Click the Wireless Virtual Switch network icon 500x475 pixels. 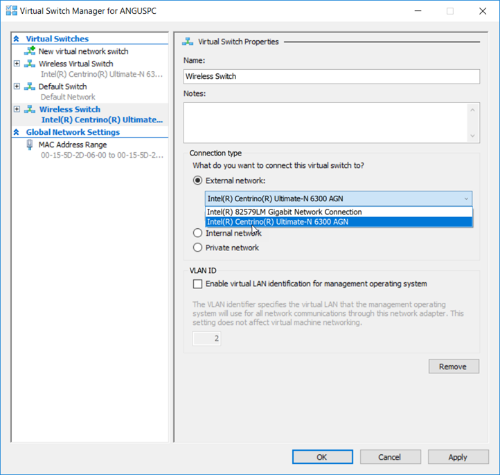[30, 64]
